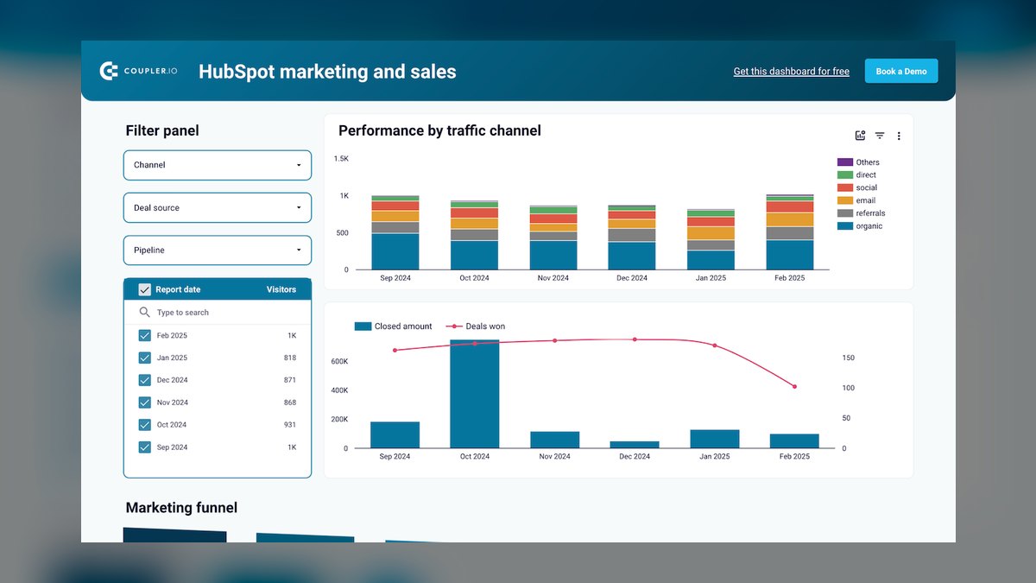The width and height of the screenshot is (1036, 583).
Task: Uncheck the Nov 2024 checkbox
Action: coord(144,402)
